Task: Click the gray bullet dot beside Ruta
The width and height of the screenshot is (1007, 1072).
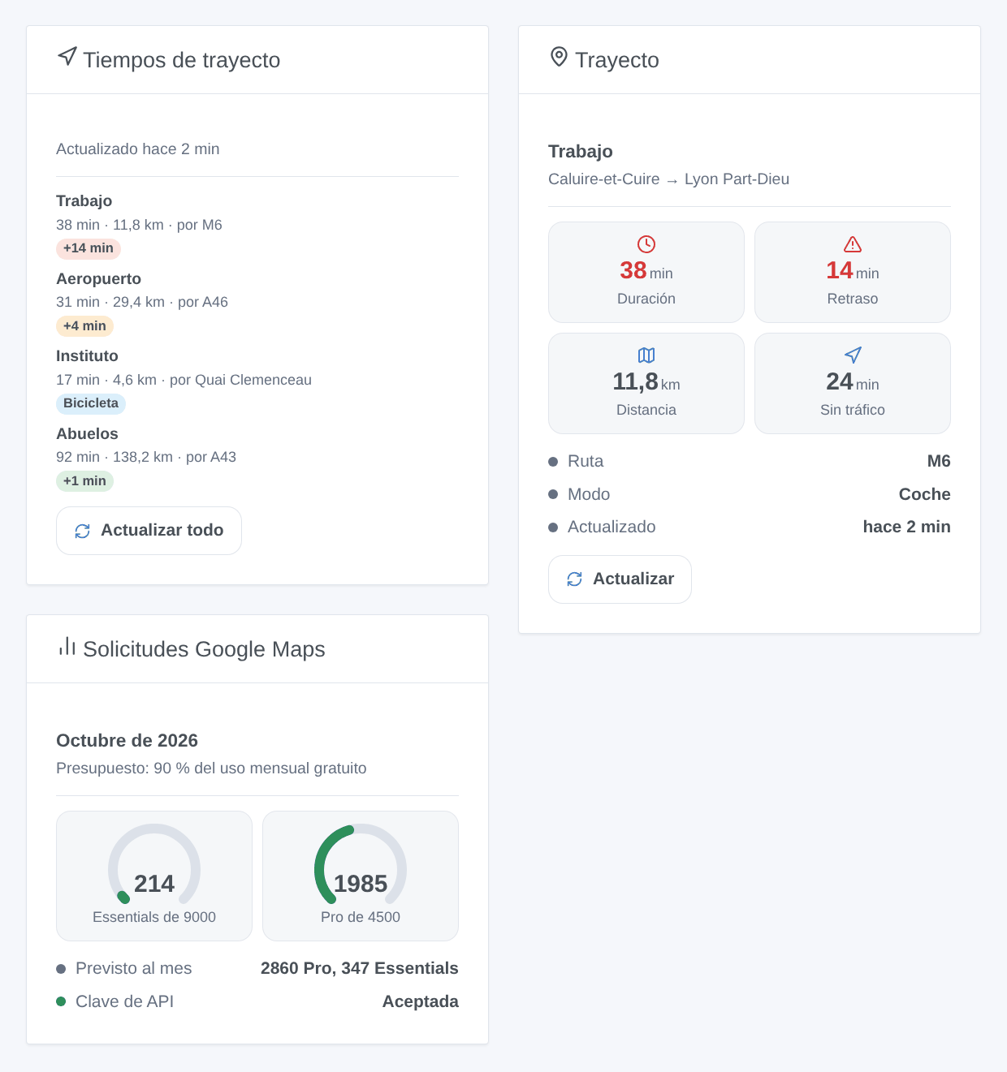Action: 553,462
